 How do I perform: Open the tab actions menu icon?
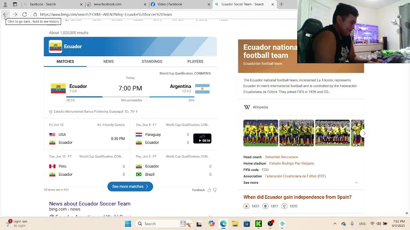pyautogui.click(x=15, y=4)
